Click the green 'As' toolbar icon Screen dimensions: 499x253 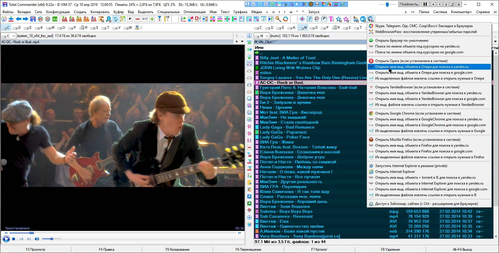pos(55,19)
